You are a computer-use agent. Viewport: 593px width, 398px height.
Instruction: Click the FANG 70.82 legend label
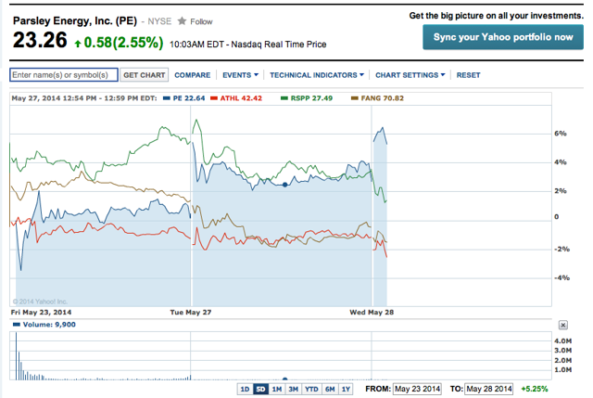click(x=382, y=98)
